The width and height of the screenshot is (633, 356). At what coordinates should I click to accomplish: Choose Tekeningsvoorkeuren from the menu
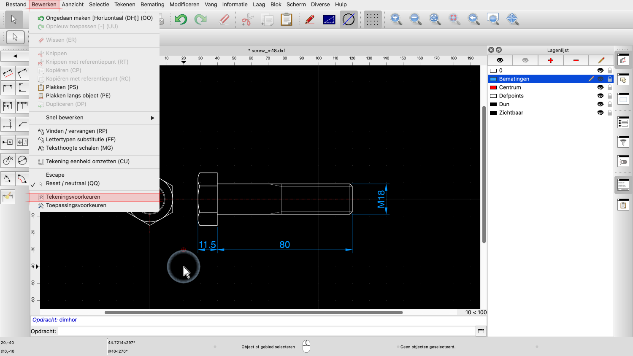[x=73, y=197]
